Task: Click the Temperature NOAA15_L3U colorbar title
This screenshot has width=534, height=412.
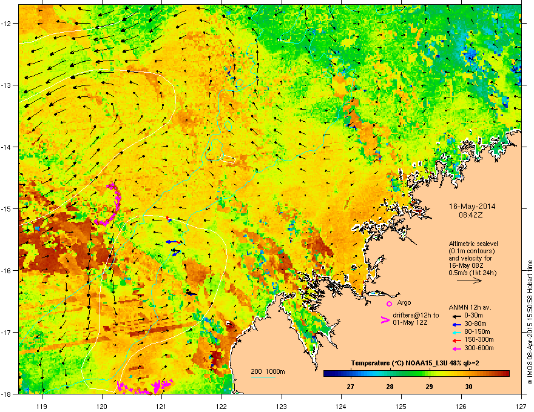Action: click(x=415, y=363)
